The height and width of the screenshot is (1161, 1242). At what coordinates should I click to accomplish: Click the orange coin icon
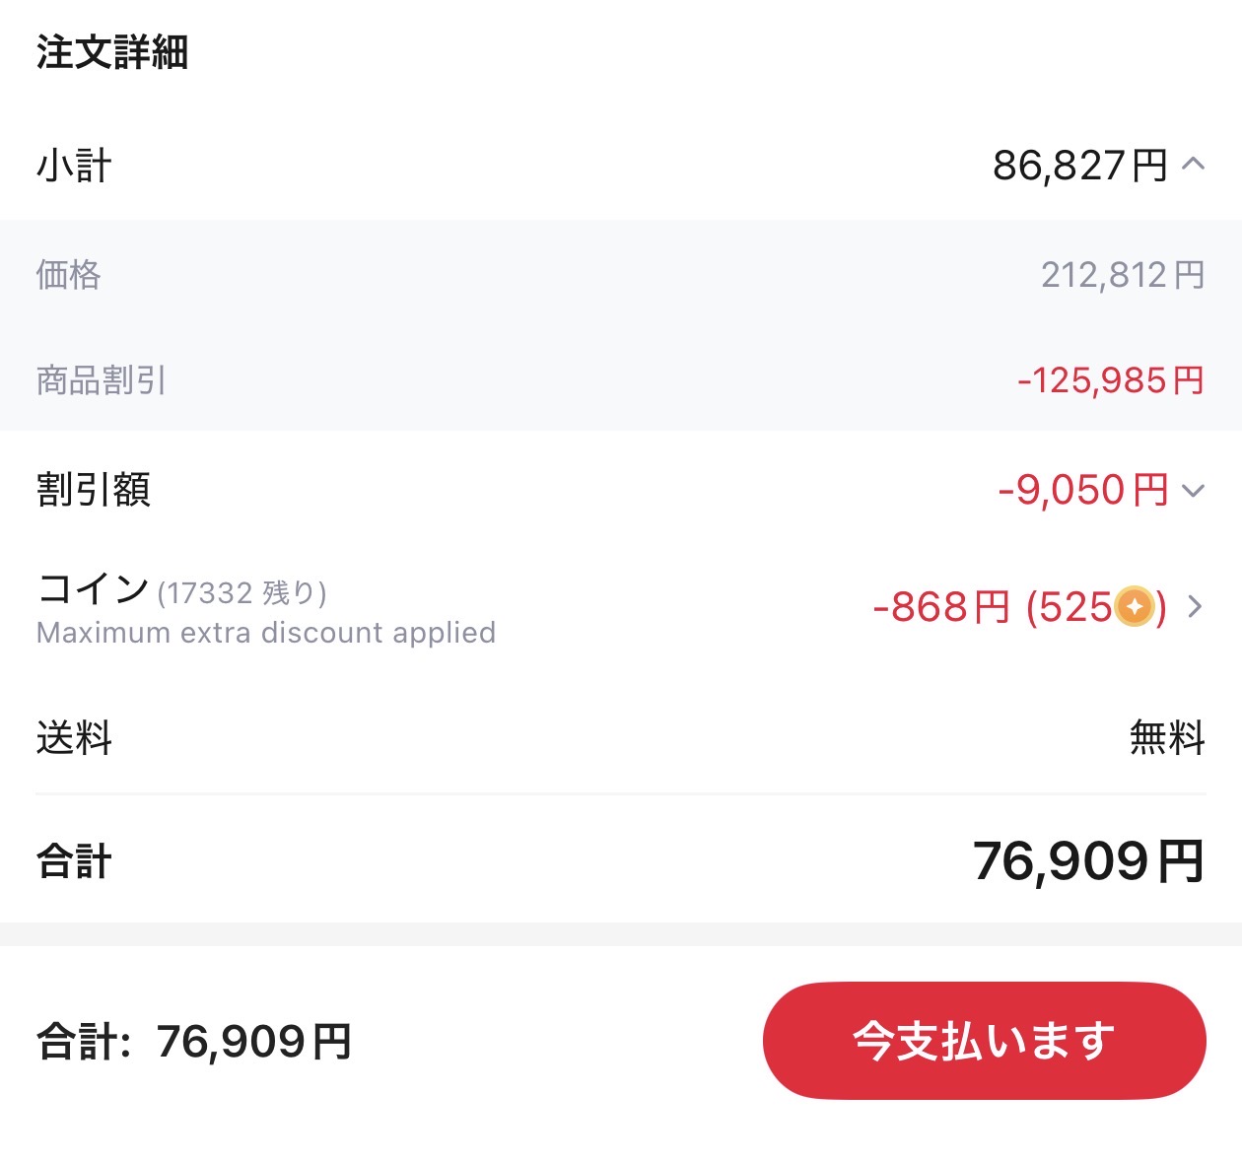(1135, 606)
